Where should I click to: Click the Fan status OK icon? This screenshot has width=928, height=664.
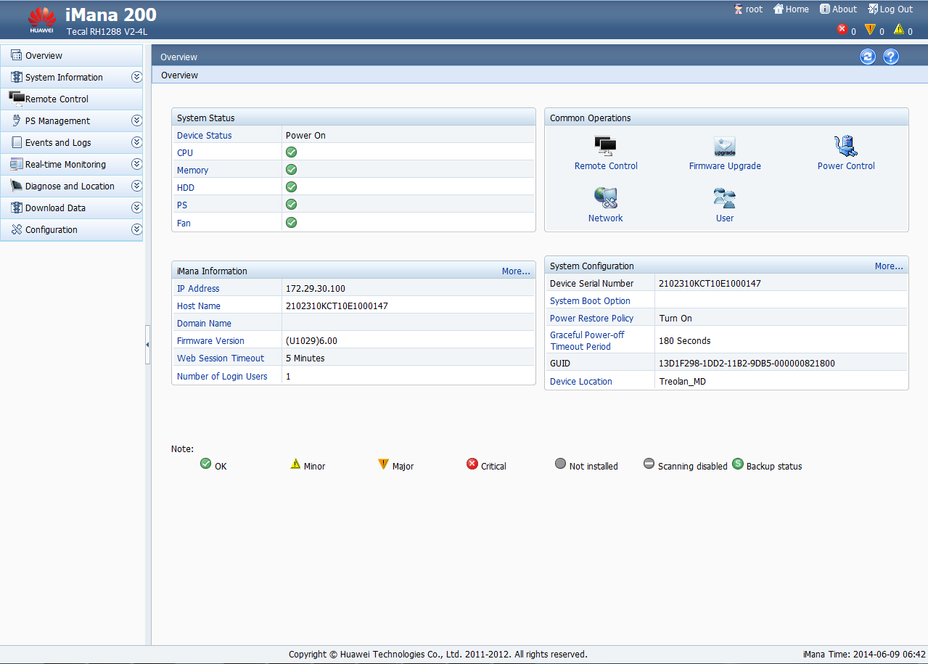point(291,222)
